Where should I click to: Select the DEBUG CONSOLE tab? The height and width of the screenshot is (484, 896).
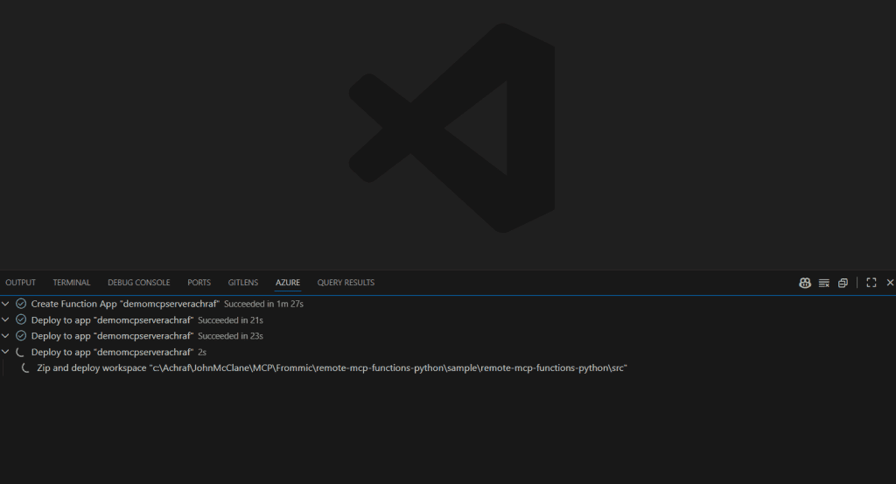point(138,283)
